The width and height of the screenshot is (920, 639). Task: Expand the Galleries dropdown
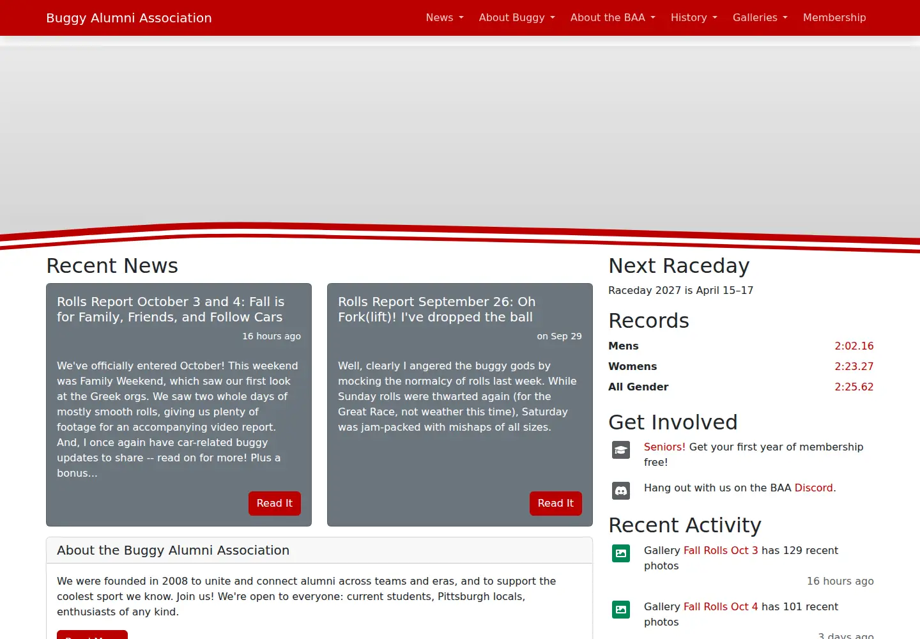point(760,18)
